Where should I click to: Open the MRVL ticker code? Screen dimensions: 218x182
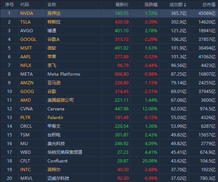[26, 178]
